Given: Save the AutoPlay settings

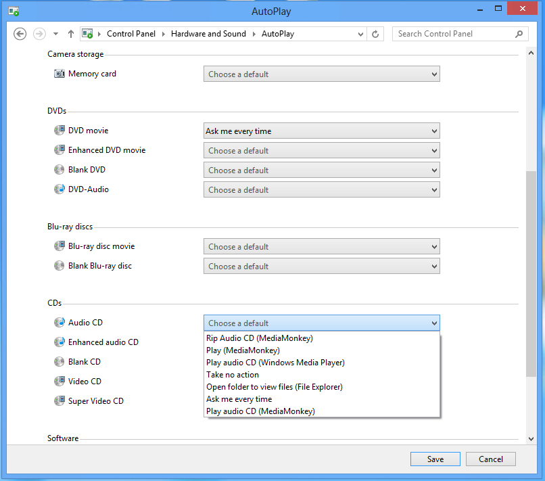Looking at the screenshot, I should pos(435,459).
